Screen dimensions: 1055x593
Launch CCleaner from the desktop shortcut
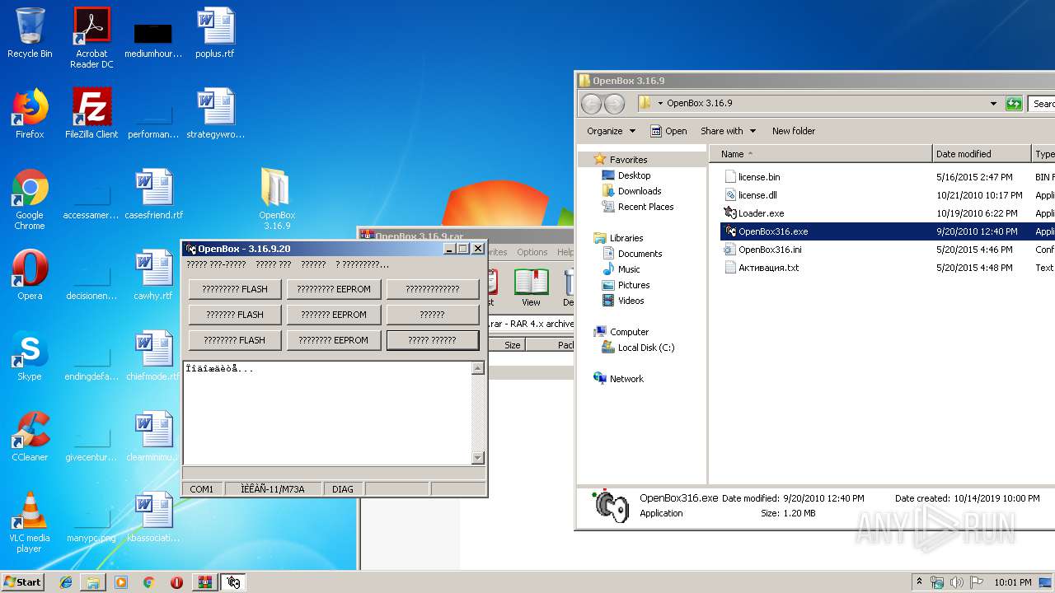tap(30, 437)
